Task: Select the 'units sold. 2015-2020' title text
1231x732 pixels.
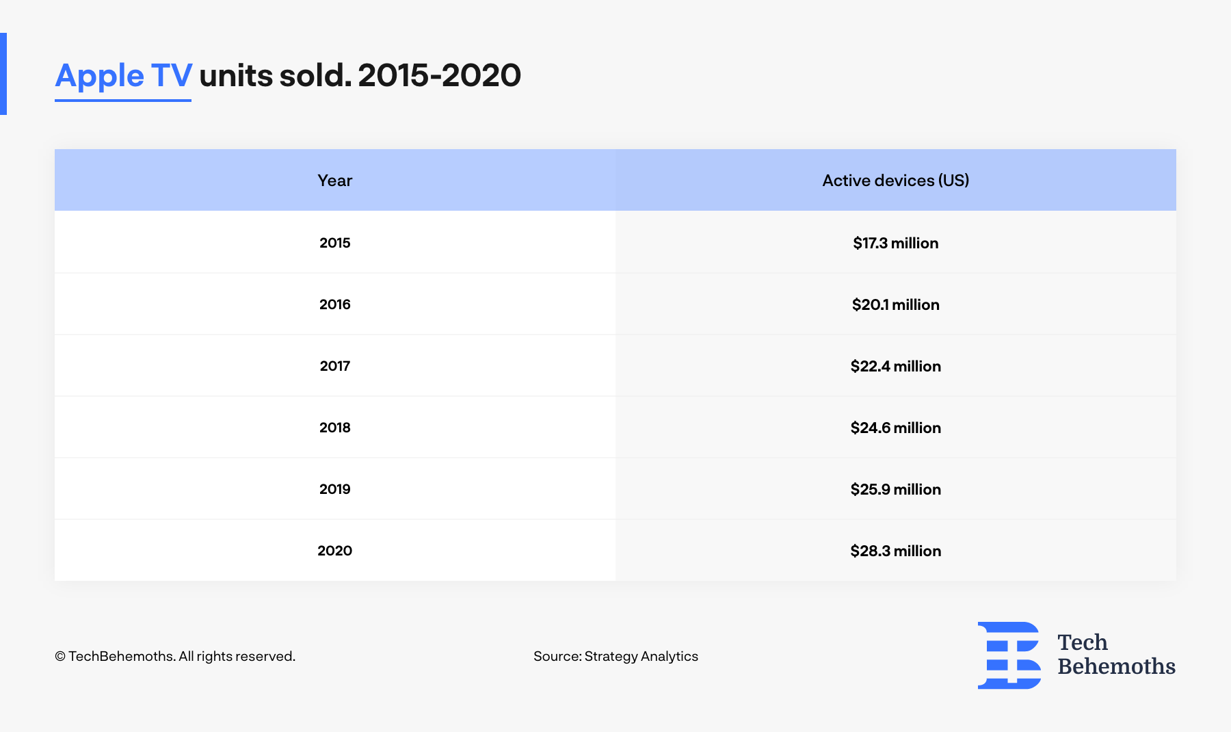Action: coord(360,75)
